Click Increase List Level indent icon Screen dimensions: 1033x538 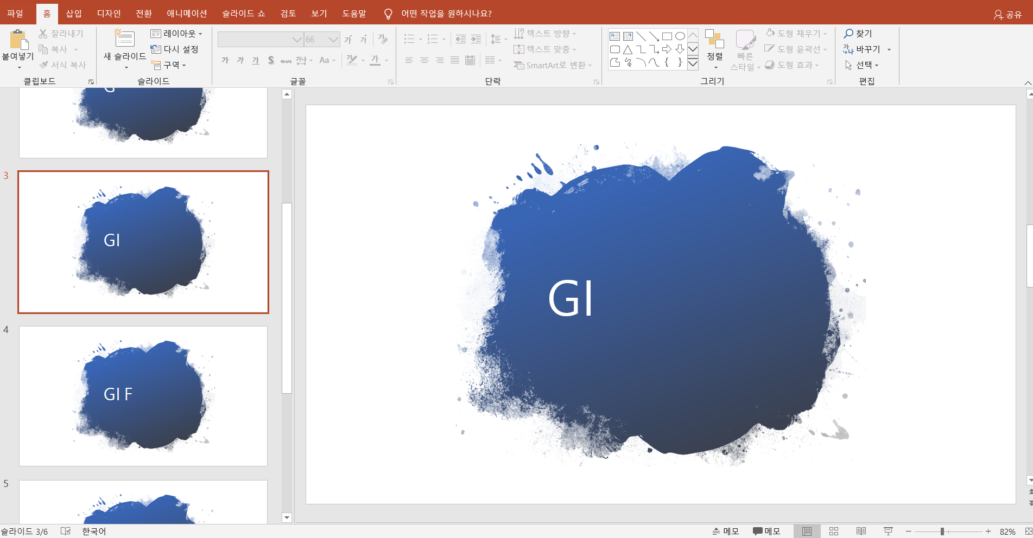(x=476, y=39)
